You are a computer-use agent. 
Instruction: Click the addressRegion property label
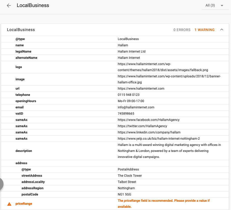[32, 188]
